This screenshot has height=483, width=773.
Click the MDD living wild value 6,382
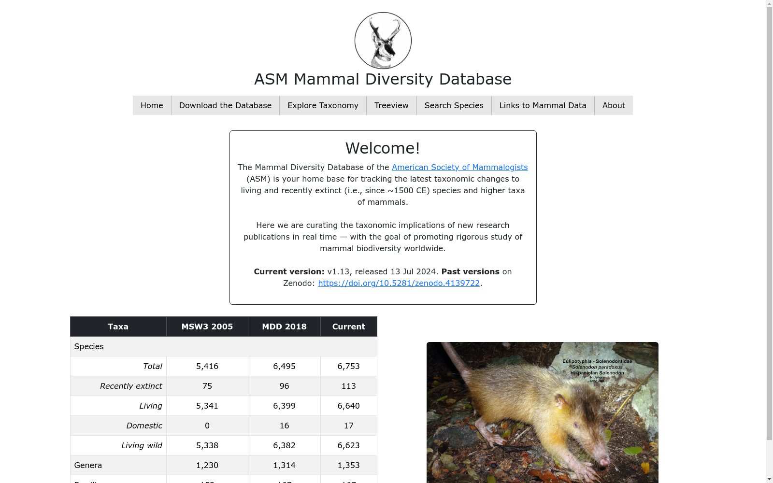284,445
